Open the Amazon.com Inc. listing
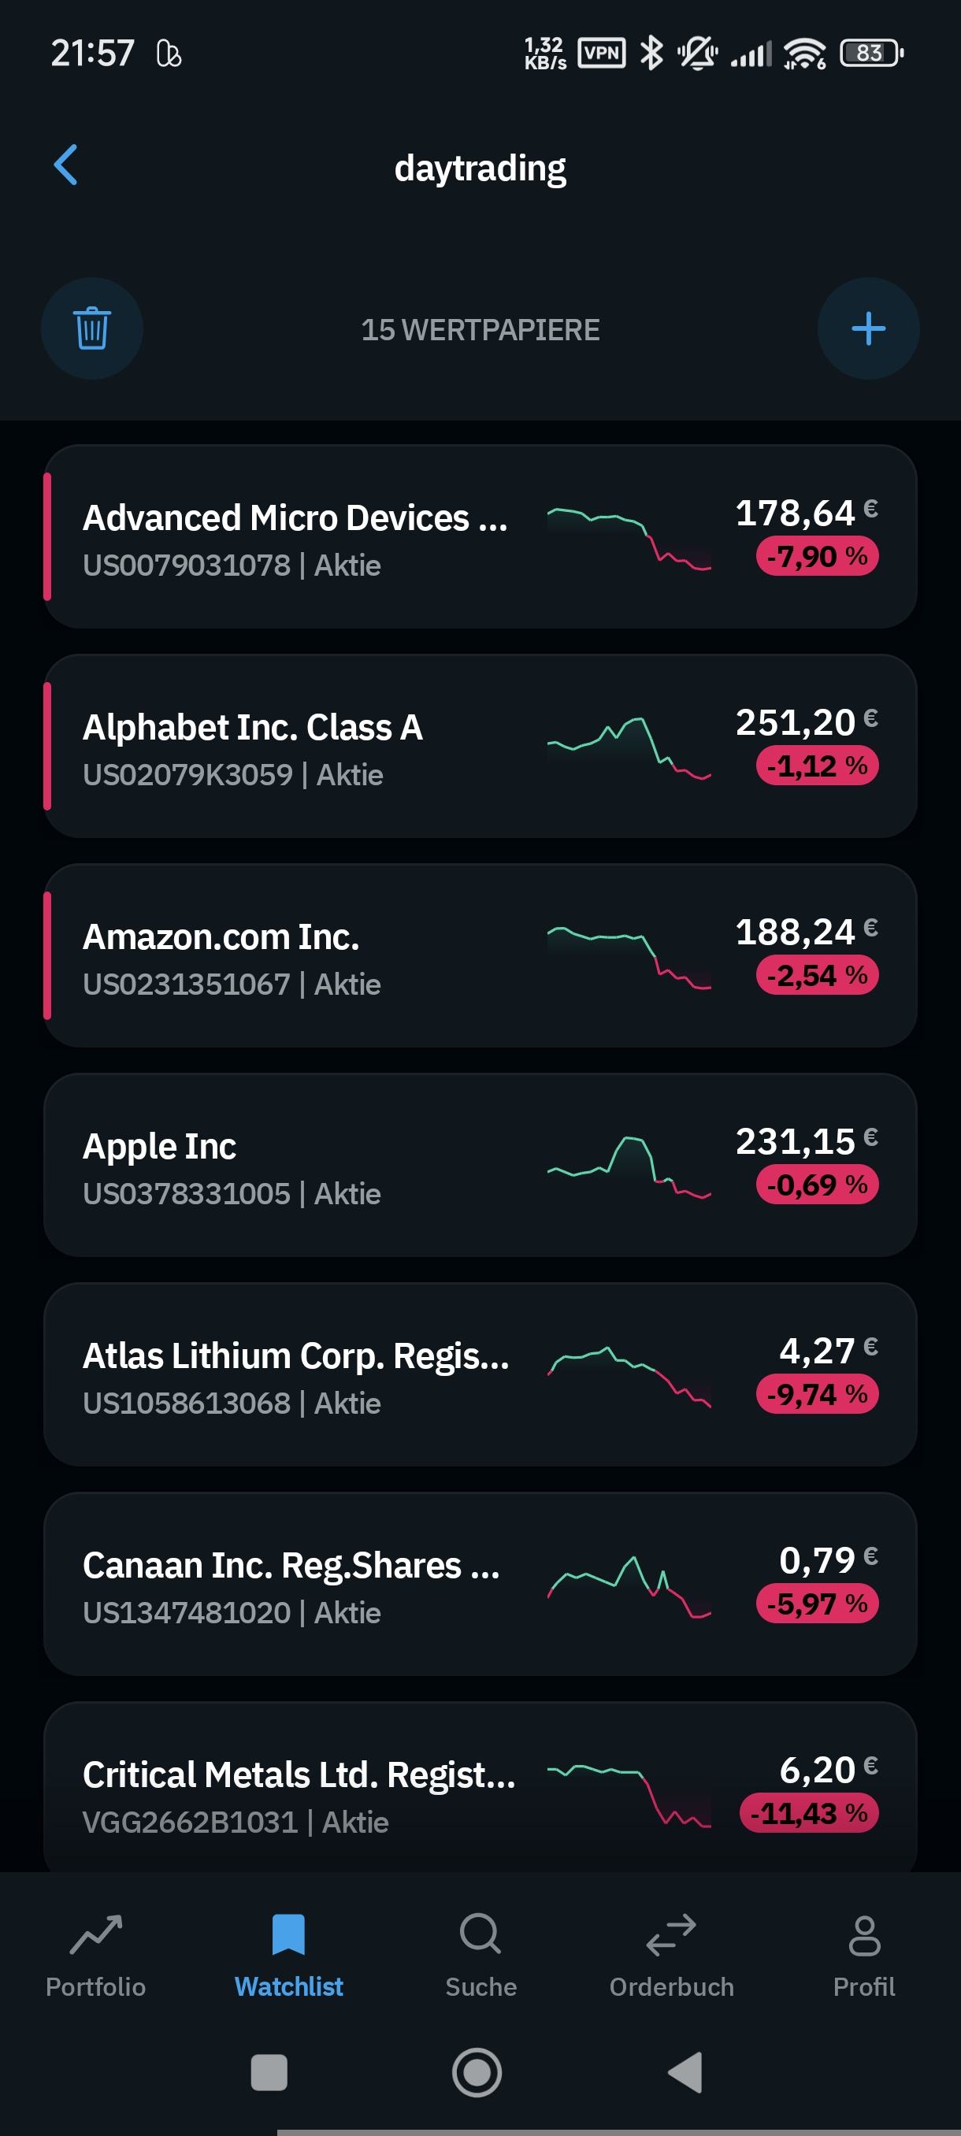The height and width of the screenshot is (2136, 961). 221,956
